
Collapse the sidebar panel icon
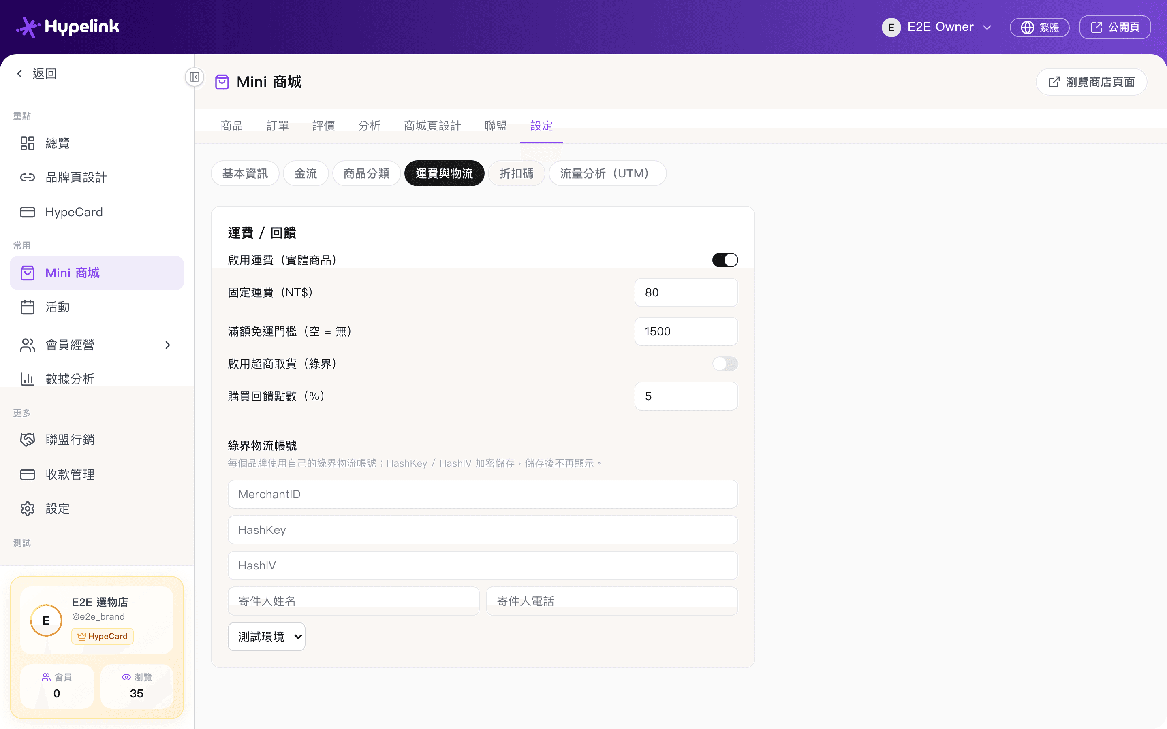pyautogui.click(x=194, y=77)
